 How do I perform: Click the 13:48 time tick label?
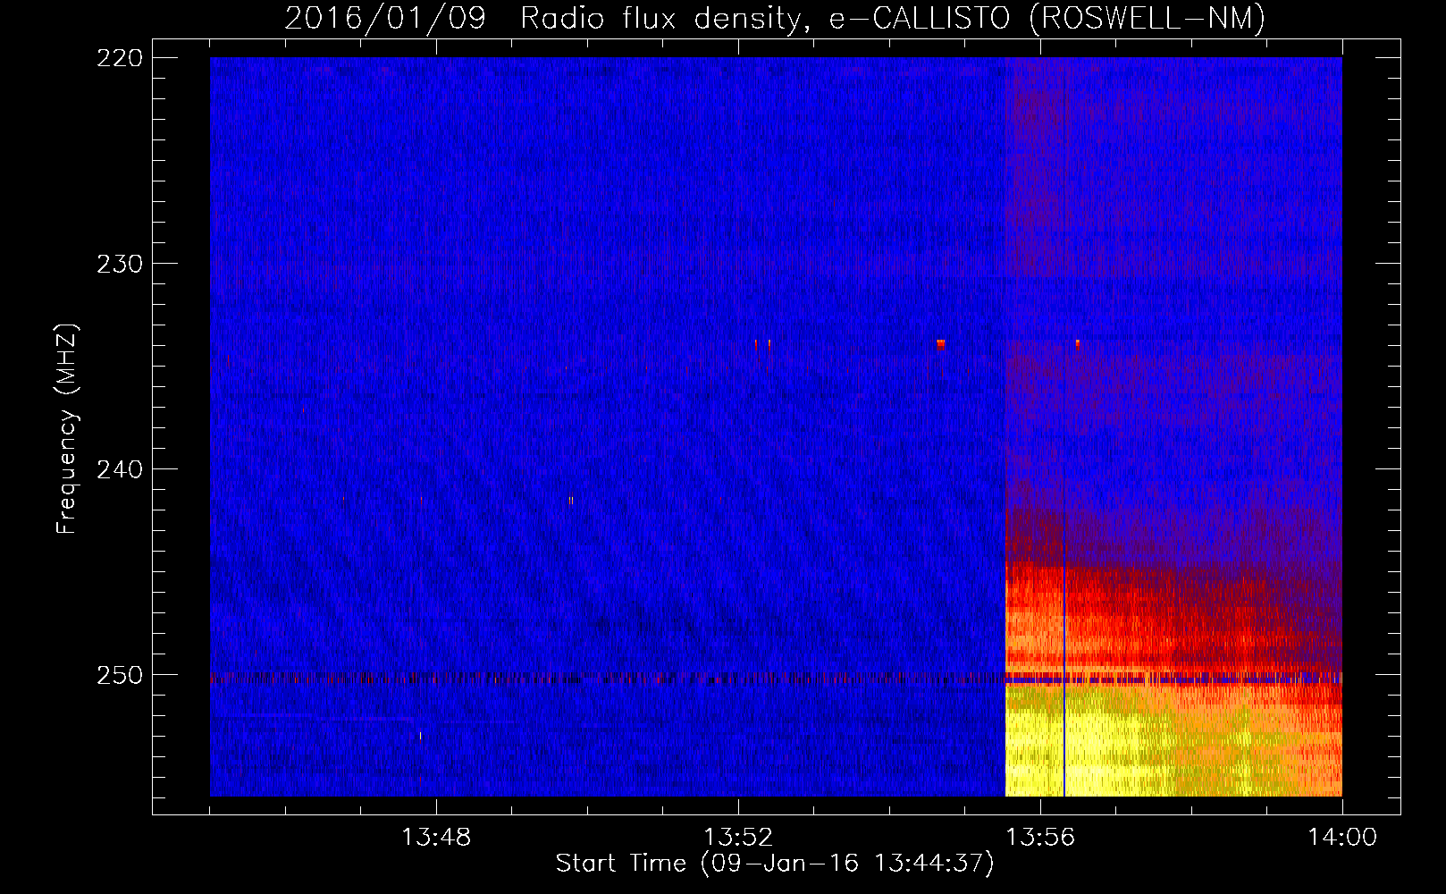pyautogui.click(x=436, y=837)
